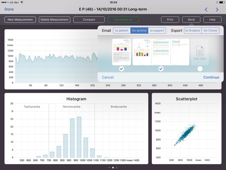Tap the Wi-Fi icon in status bar
The height and width of the screenshot is (170, 226).
22,2
